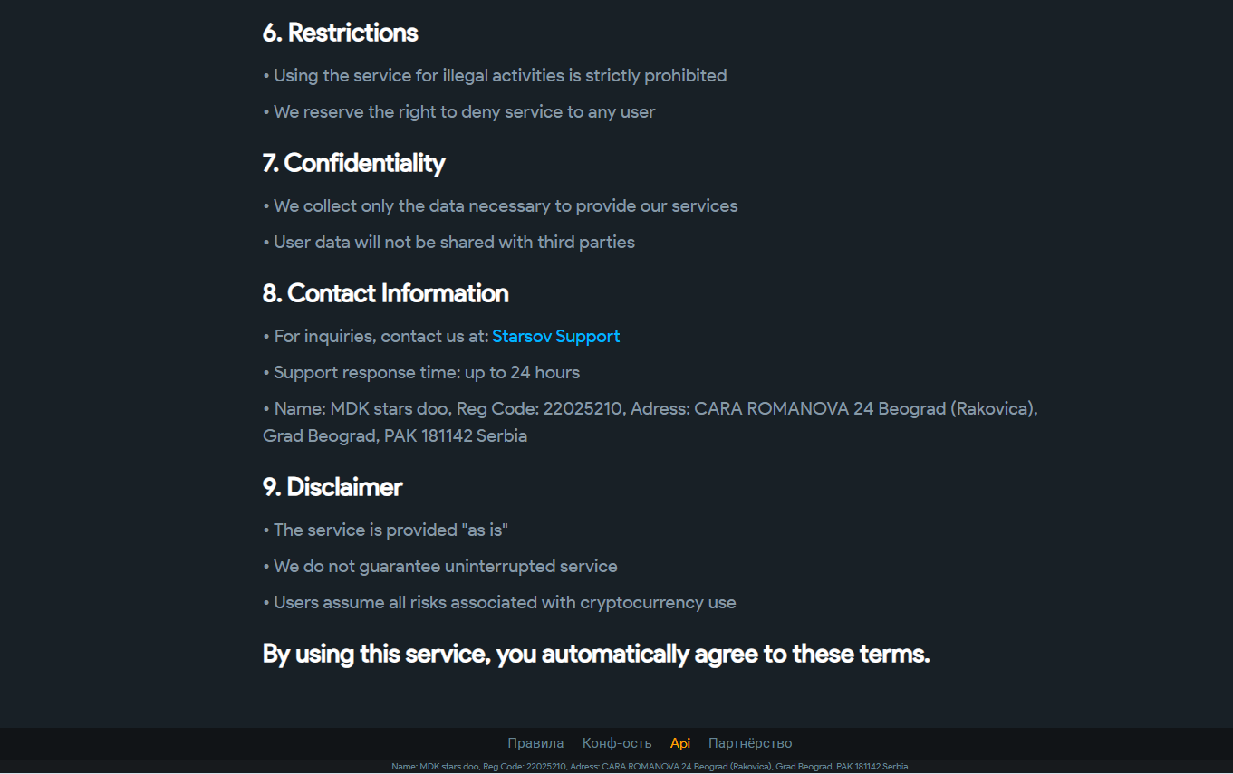Go to the Api footer link
The width and height of the screenshot is (1233, 774).
[680, 743]
